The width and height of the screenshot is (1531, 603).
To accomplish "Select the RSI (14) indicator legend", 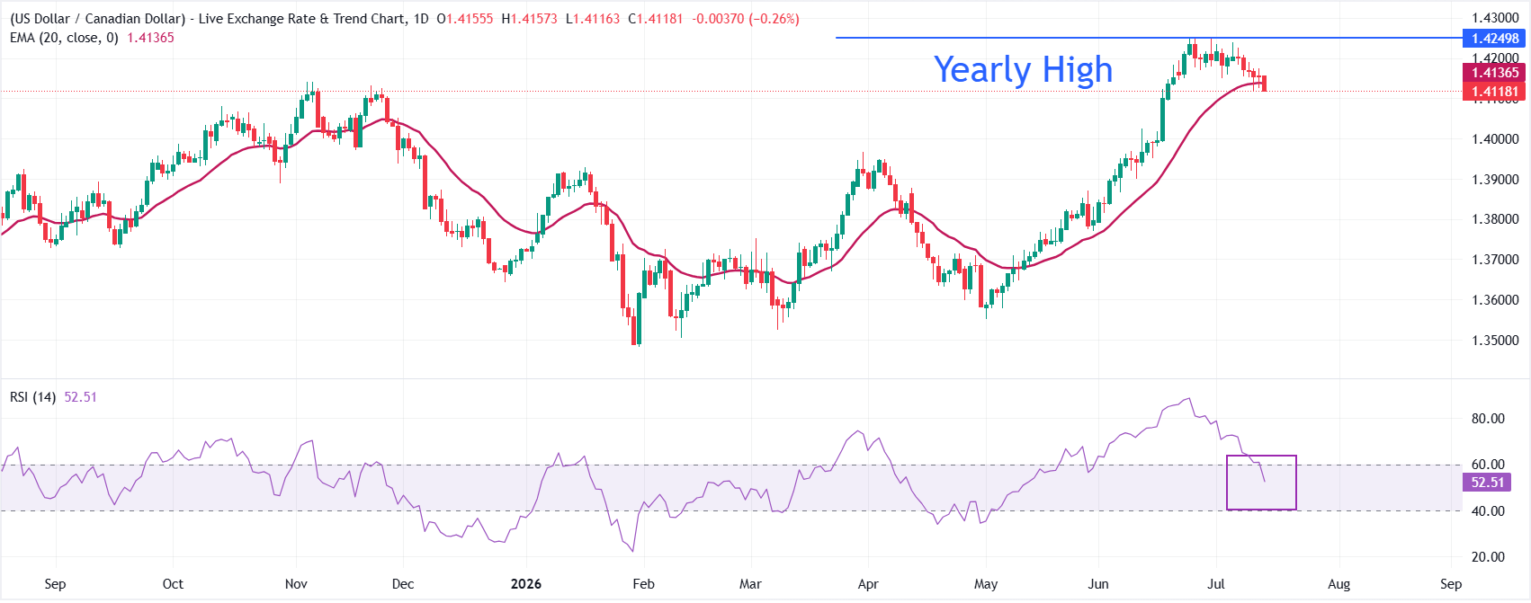I will [x=33, y=396].
